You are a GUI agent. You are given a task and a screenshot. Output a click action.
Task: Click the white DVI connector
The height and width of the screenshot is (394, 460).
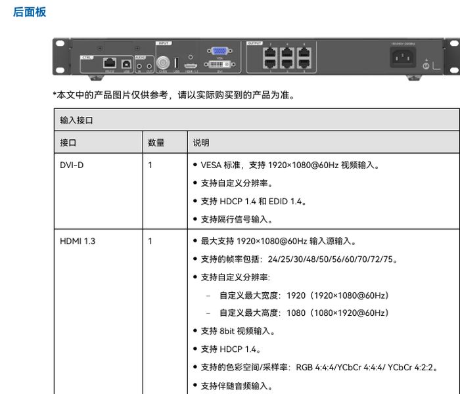point(219,64)
